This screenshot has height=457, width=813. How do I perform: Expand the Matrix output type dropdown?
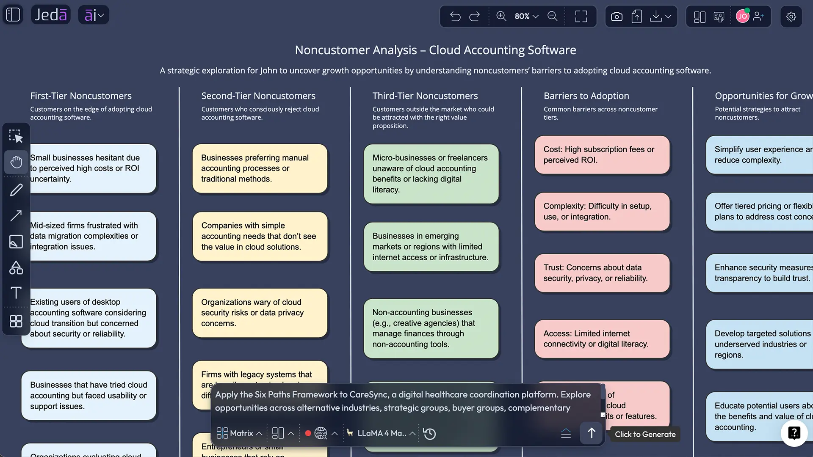coord(239,433)
